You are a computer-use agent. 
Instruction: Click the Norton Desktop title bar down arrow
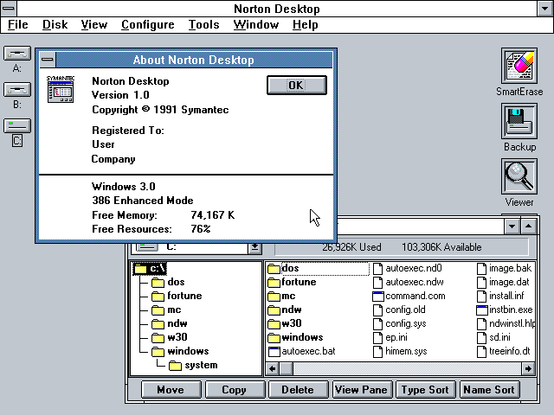point(545,8)
